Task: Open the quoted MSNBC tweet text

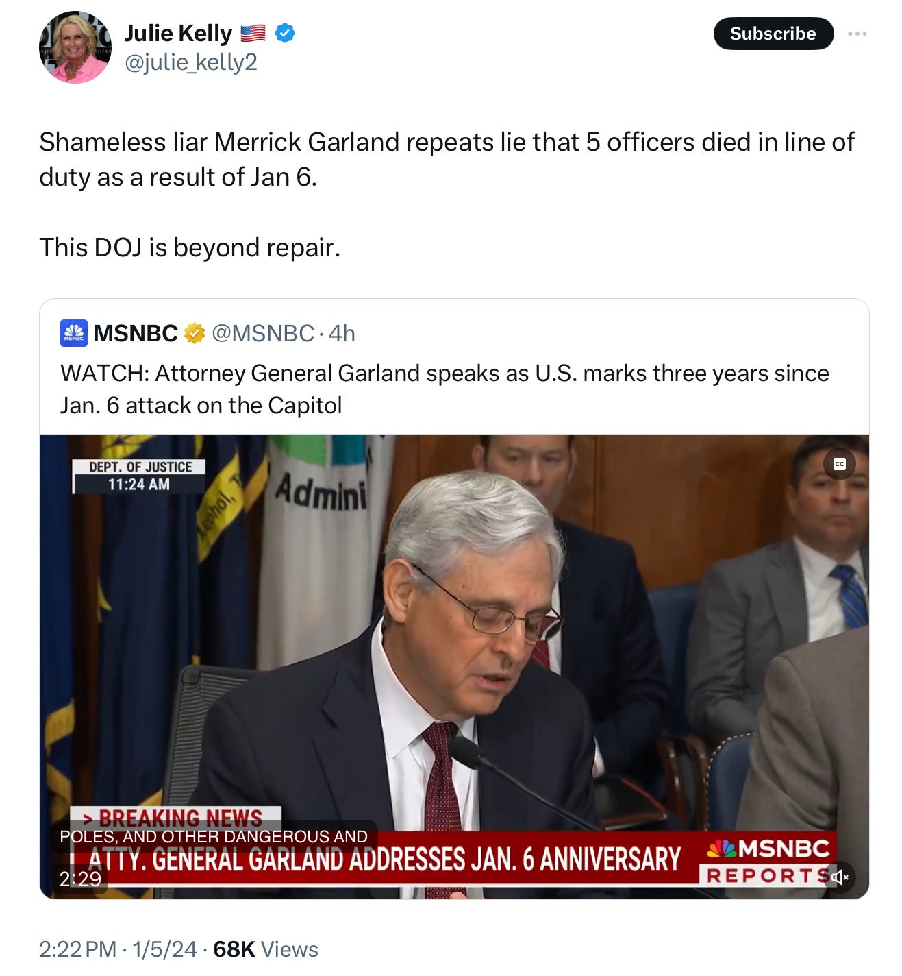Action: [x=444, y=389]
